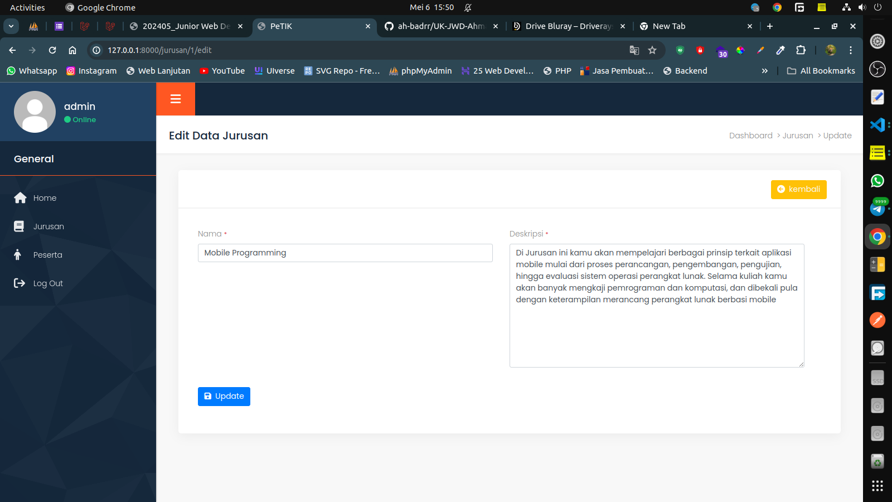Image resolution: width=892 pixels, height=502 pixels.
Task: Open the color wheel extension
Action: [740, 50]
